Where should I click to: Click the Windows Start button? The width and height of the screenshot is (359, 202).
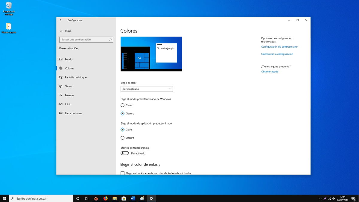click(4, 198)
